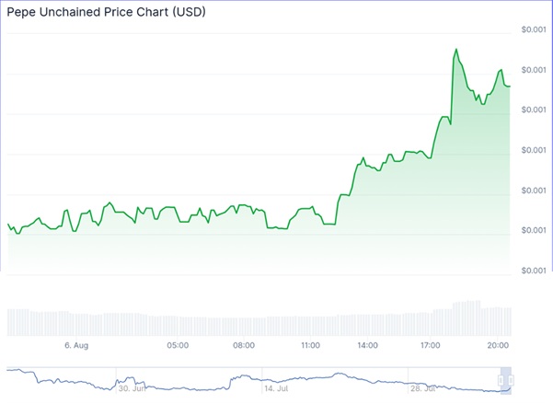Click the right range navigator handle
The image size is (553, 404).
click(x=511, y=380)
